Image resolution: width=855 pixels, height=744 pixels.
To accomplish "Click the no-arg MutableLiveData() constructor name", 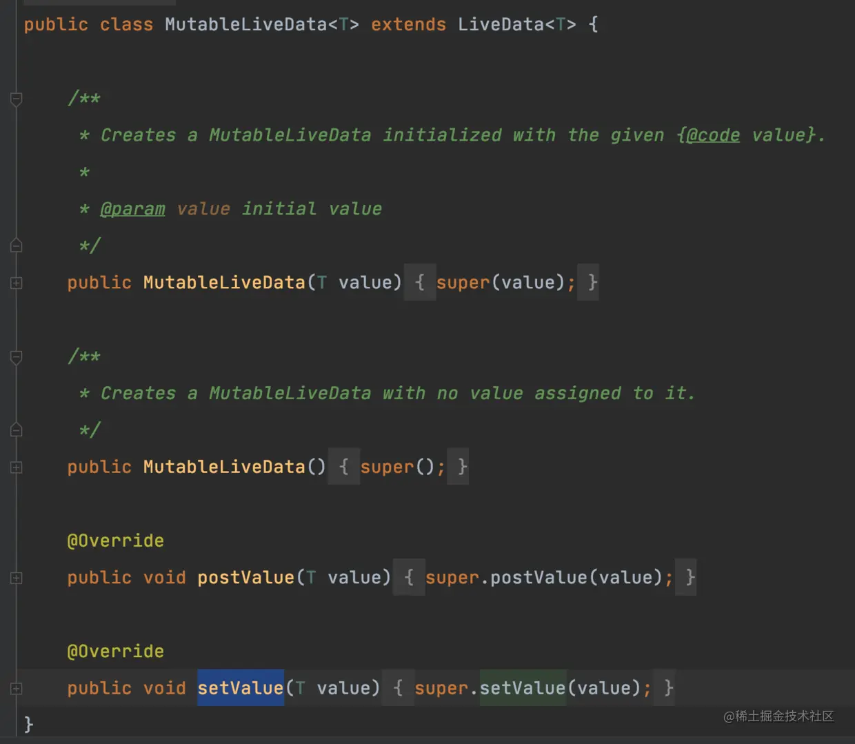I will click(224, 466).
